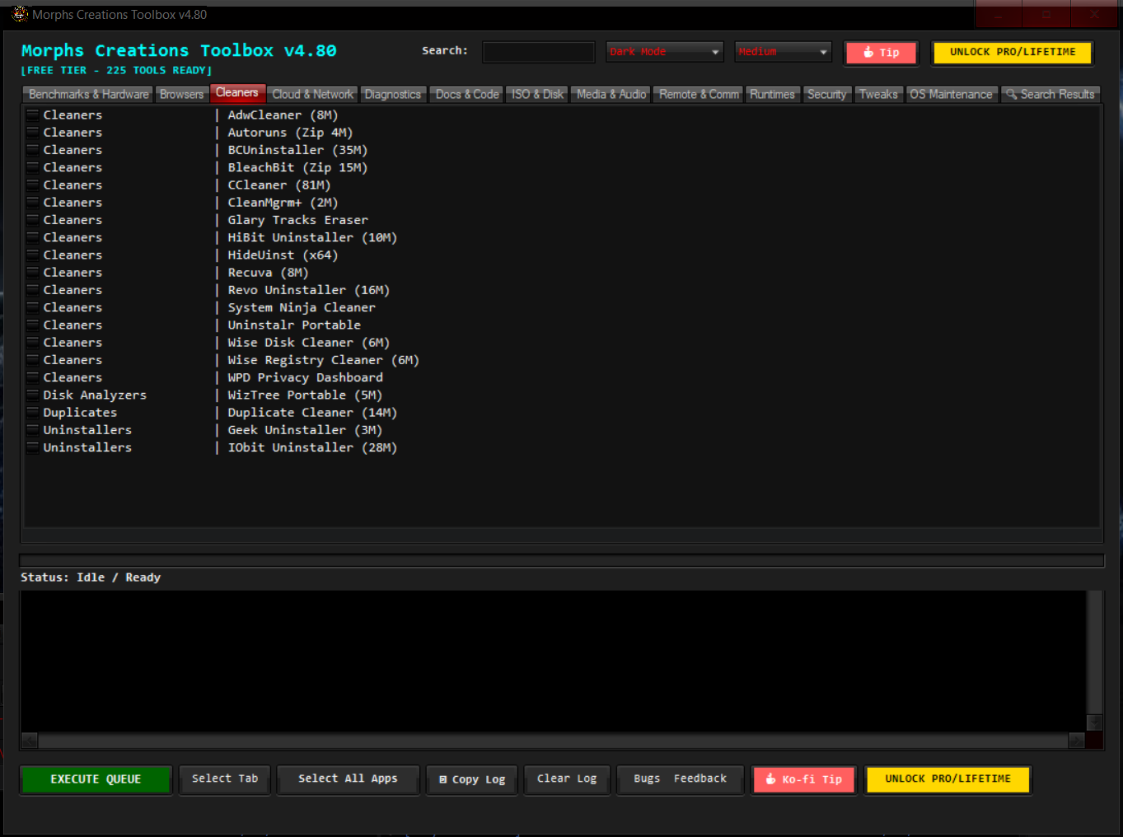Select the Wise Registry Cleaner (6M) row
The image size is (1123, 837).
pyautogui.click(x=562, y=360)
